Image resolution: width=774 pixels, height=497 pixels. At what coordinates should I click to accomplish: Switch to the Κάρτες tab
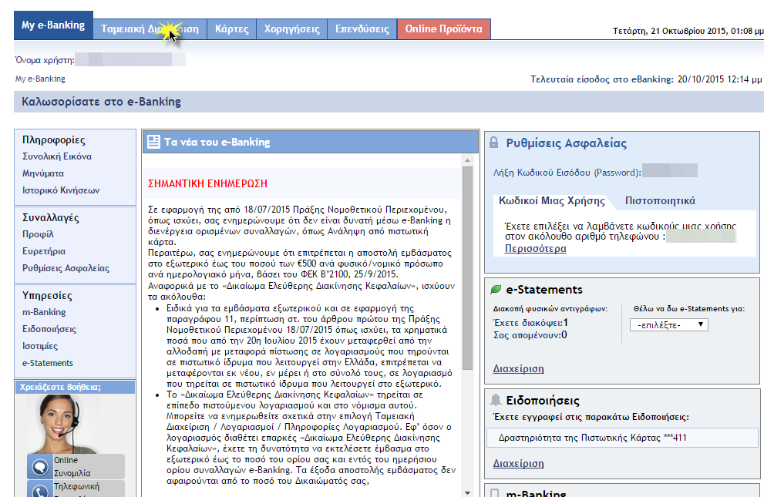(x=232, y=29)
